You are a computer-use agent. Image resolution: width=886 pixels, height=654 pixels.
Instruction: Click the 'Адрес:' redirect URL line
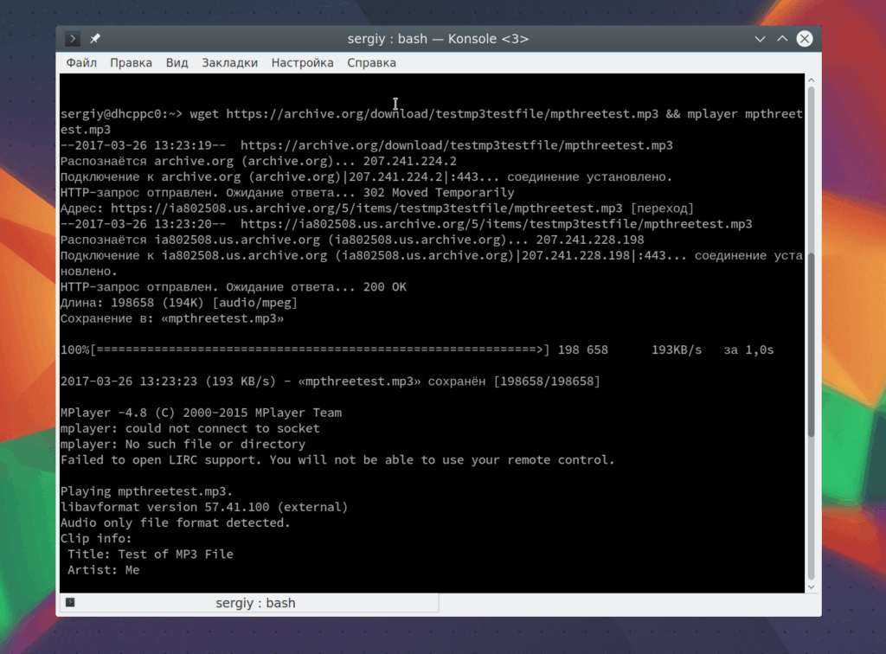click(377, 208)
